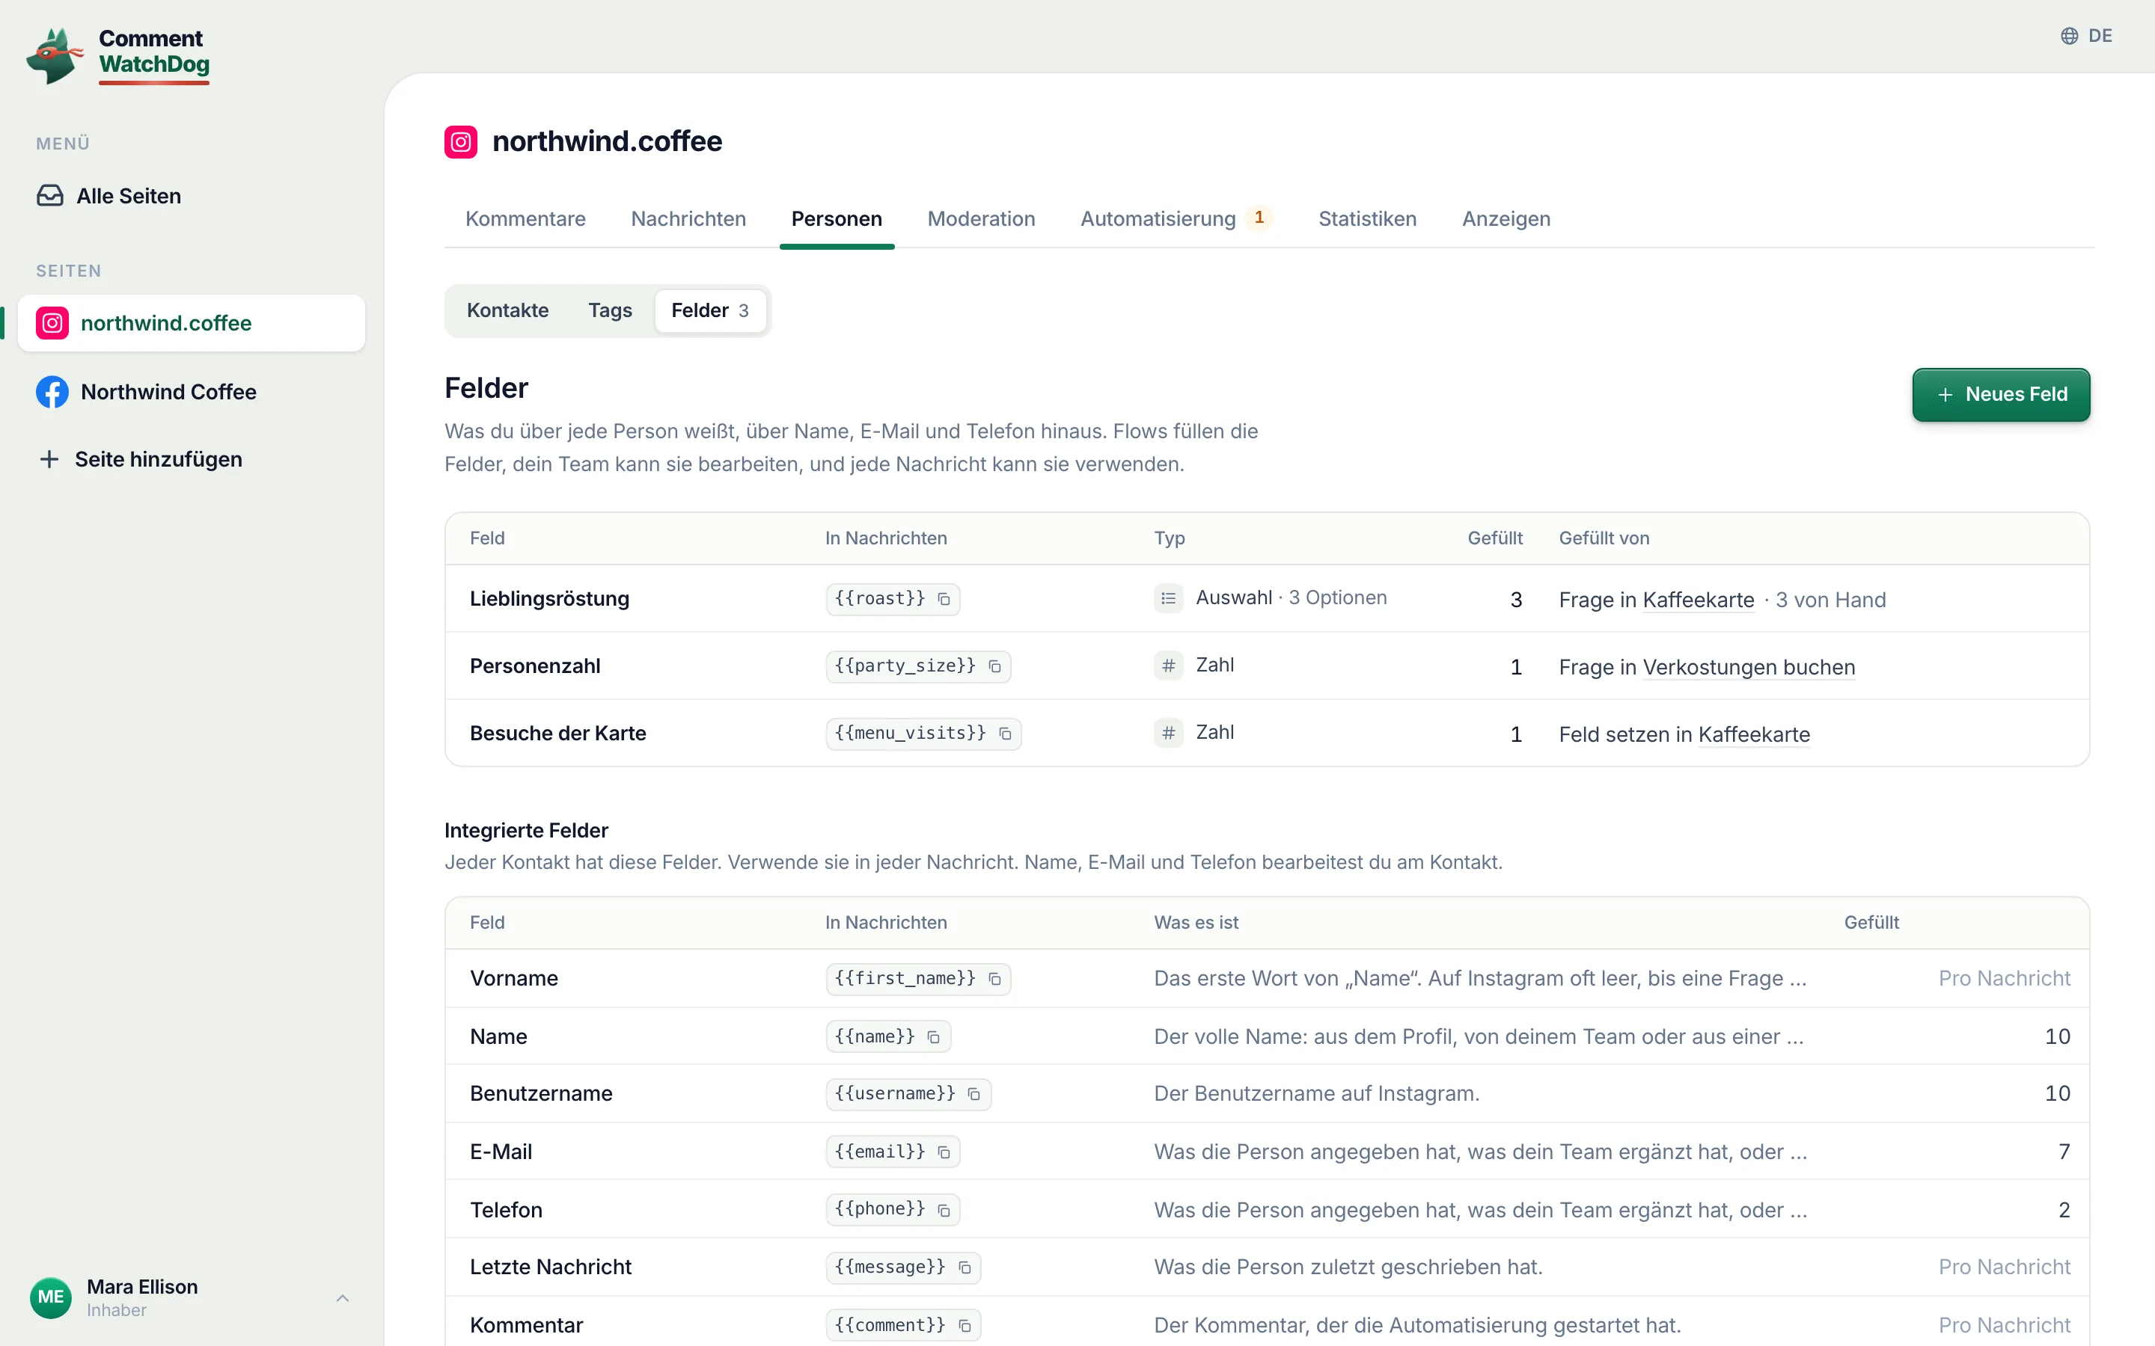
Task: Click the Personenzahl field name
Action: [x=535, y=667]
